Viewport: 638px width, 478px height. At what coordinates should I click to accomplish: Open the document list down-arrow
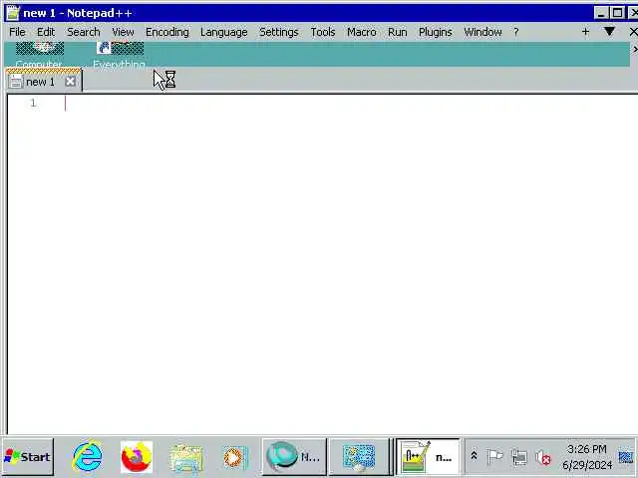[x=609, y=32]
